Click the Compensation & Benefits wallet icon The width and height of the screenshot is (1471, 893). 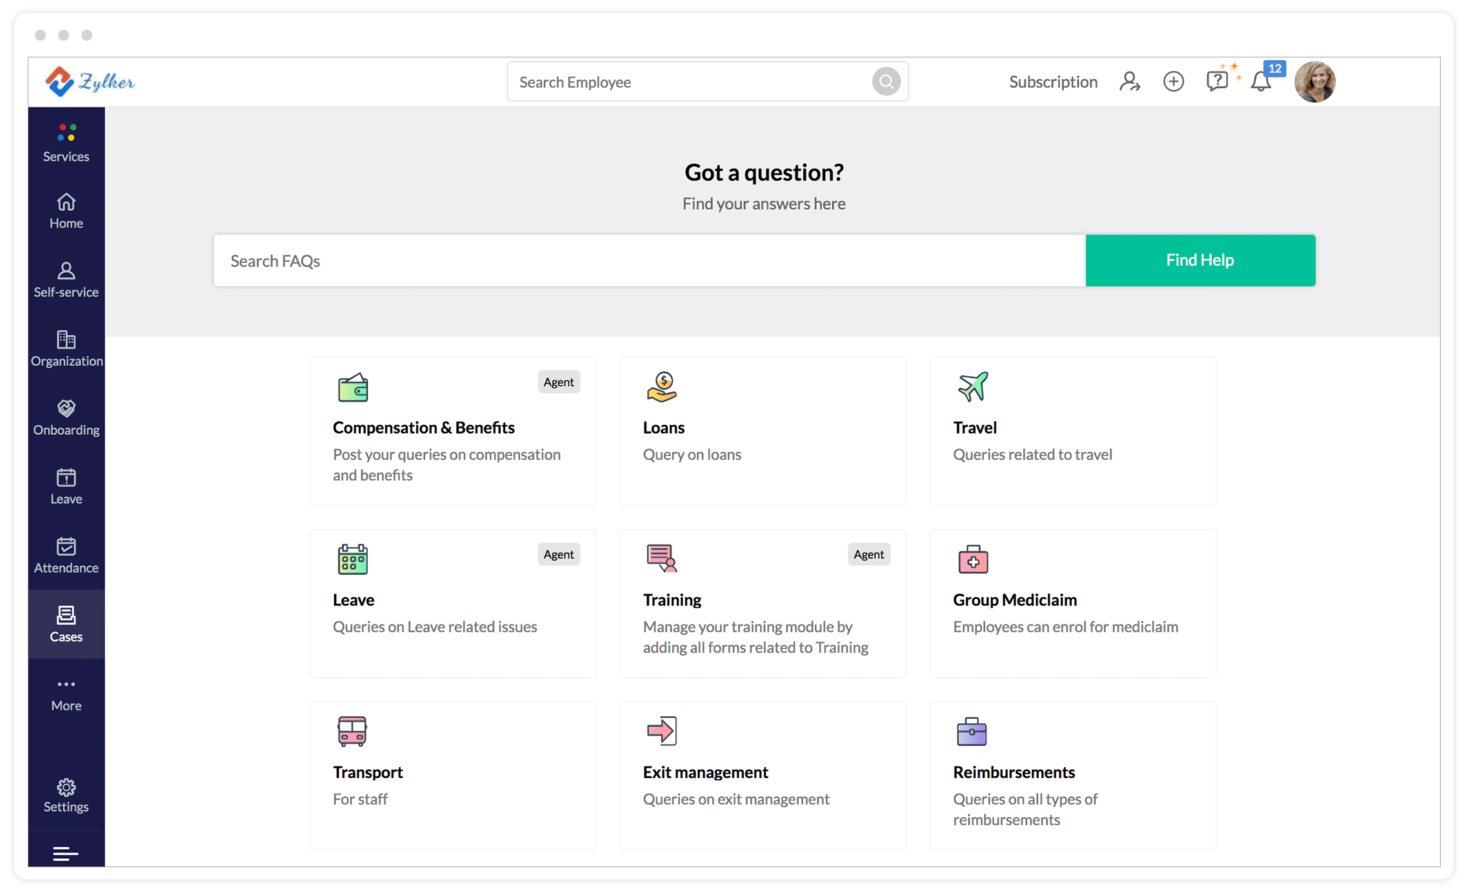(x=353, y=387)
